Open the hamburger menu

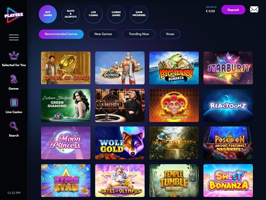coord(14,37)
